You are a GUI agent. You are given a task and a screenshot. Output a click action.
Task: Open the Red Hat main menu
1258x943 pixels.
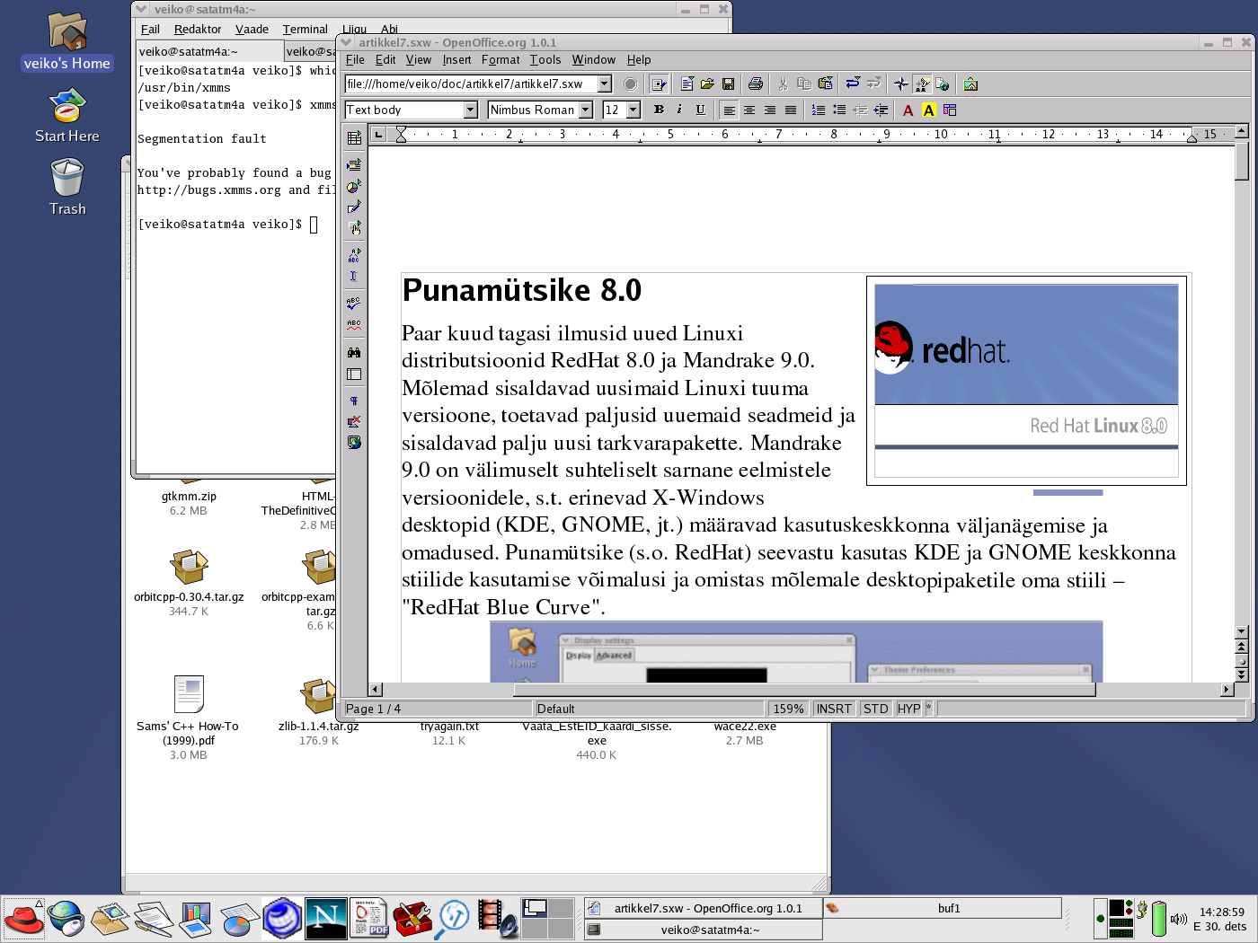tap(24, 919)
